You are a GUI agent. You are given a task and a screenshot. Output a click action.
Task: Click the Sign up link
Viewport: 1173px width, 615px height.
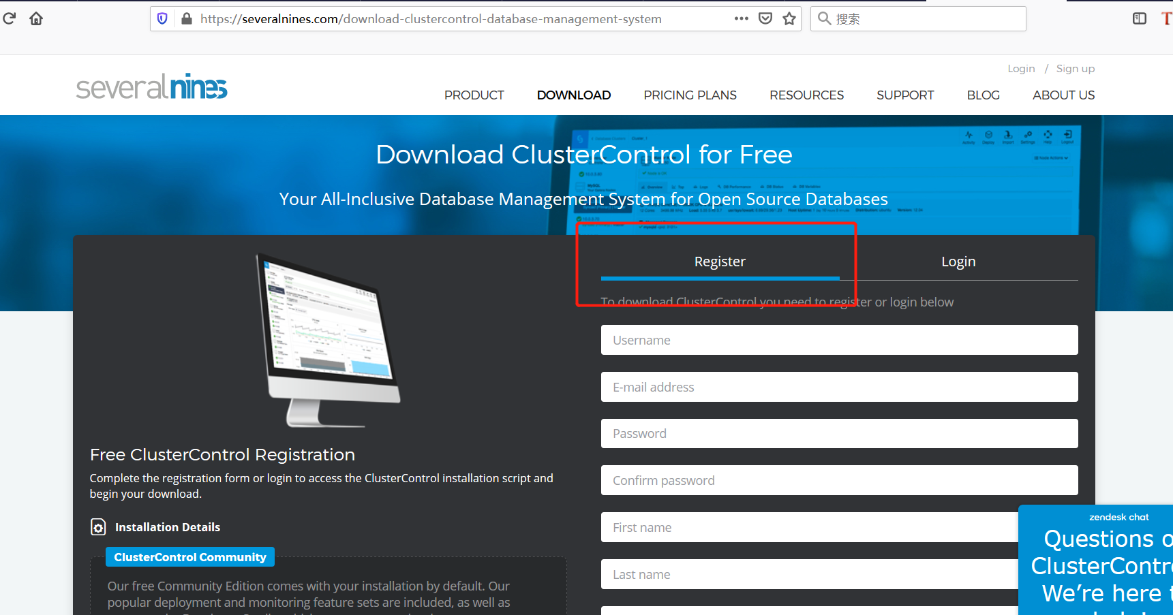click(x=1076, y=69)
